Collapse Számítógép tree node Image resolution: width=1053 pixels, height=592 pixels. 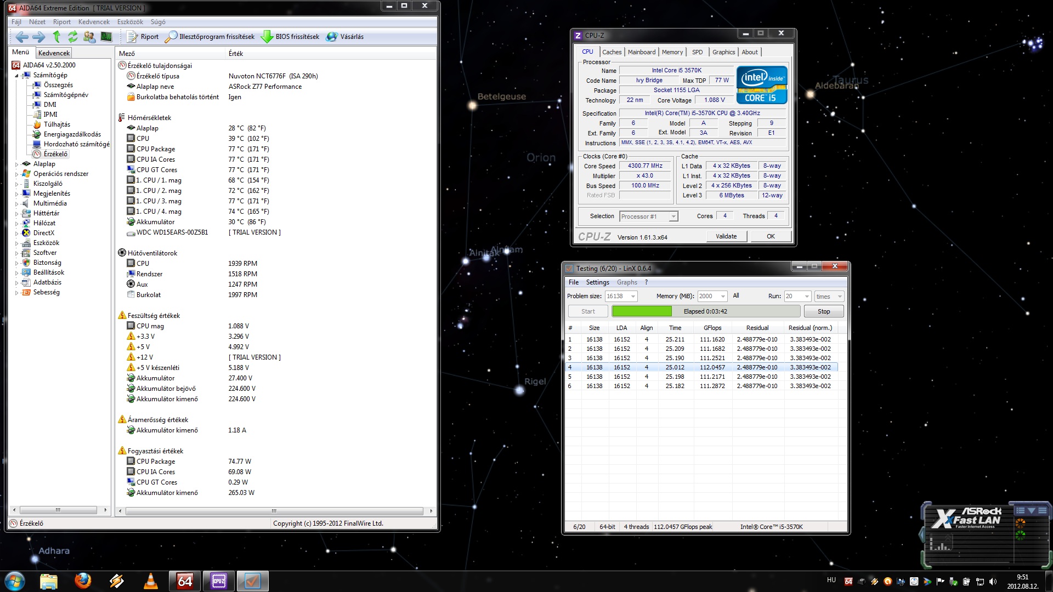16,75
